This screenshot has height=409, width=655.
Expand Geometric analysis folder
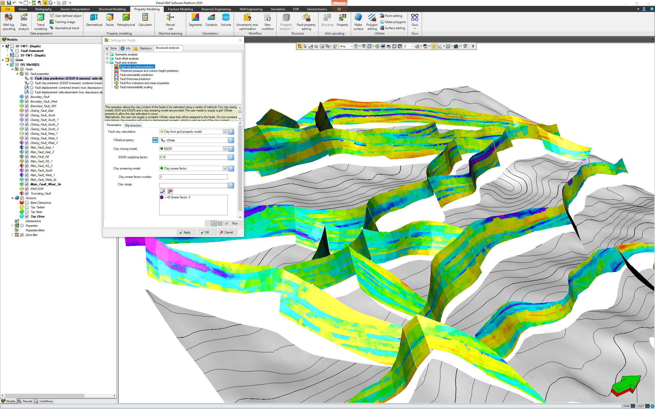(x=107, y=54)
